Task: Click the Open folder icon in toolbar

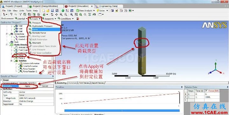Action: [48, 11]
